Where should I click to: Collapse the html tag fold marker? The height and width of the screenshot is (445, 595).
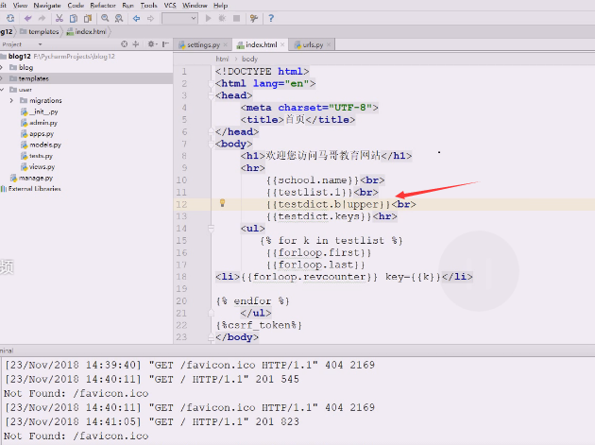coord(211,83)
